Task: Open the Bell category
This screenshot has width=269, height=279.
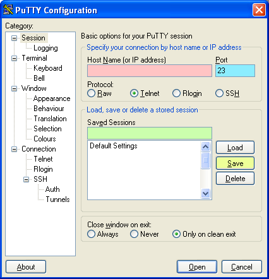Action: (39, 78)
